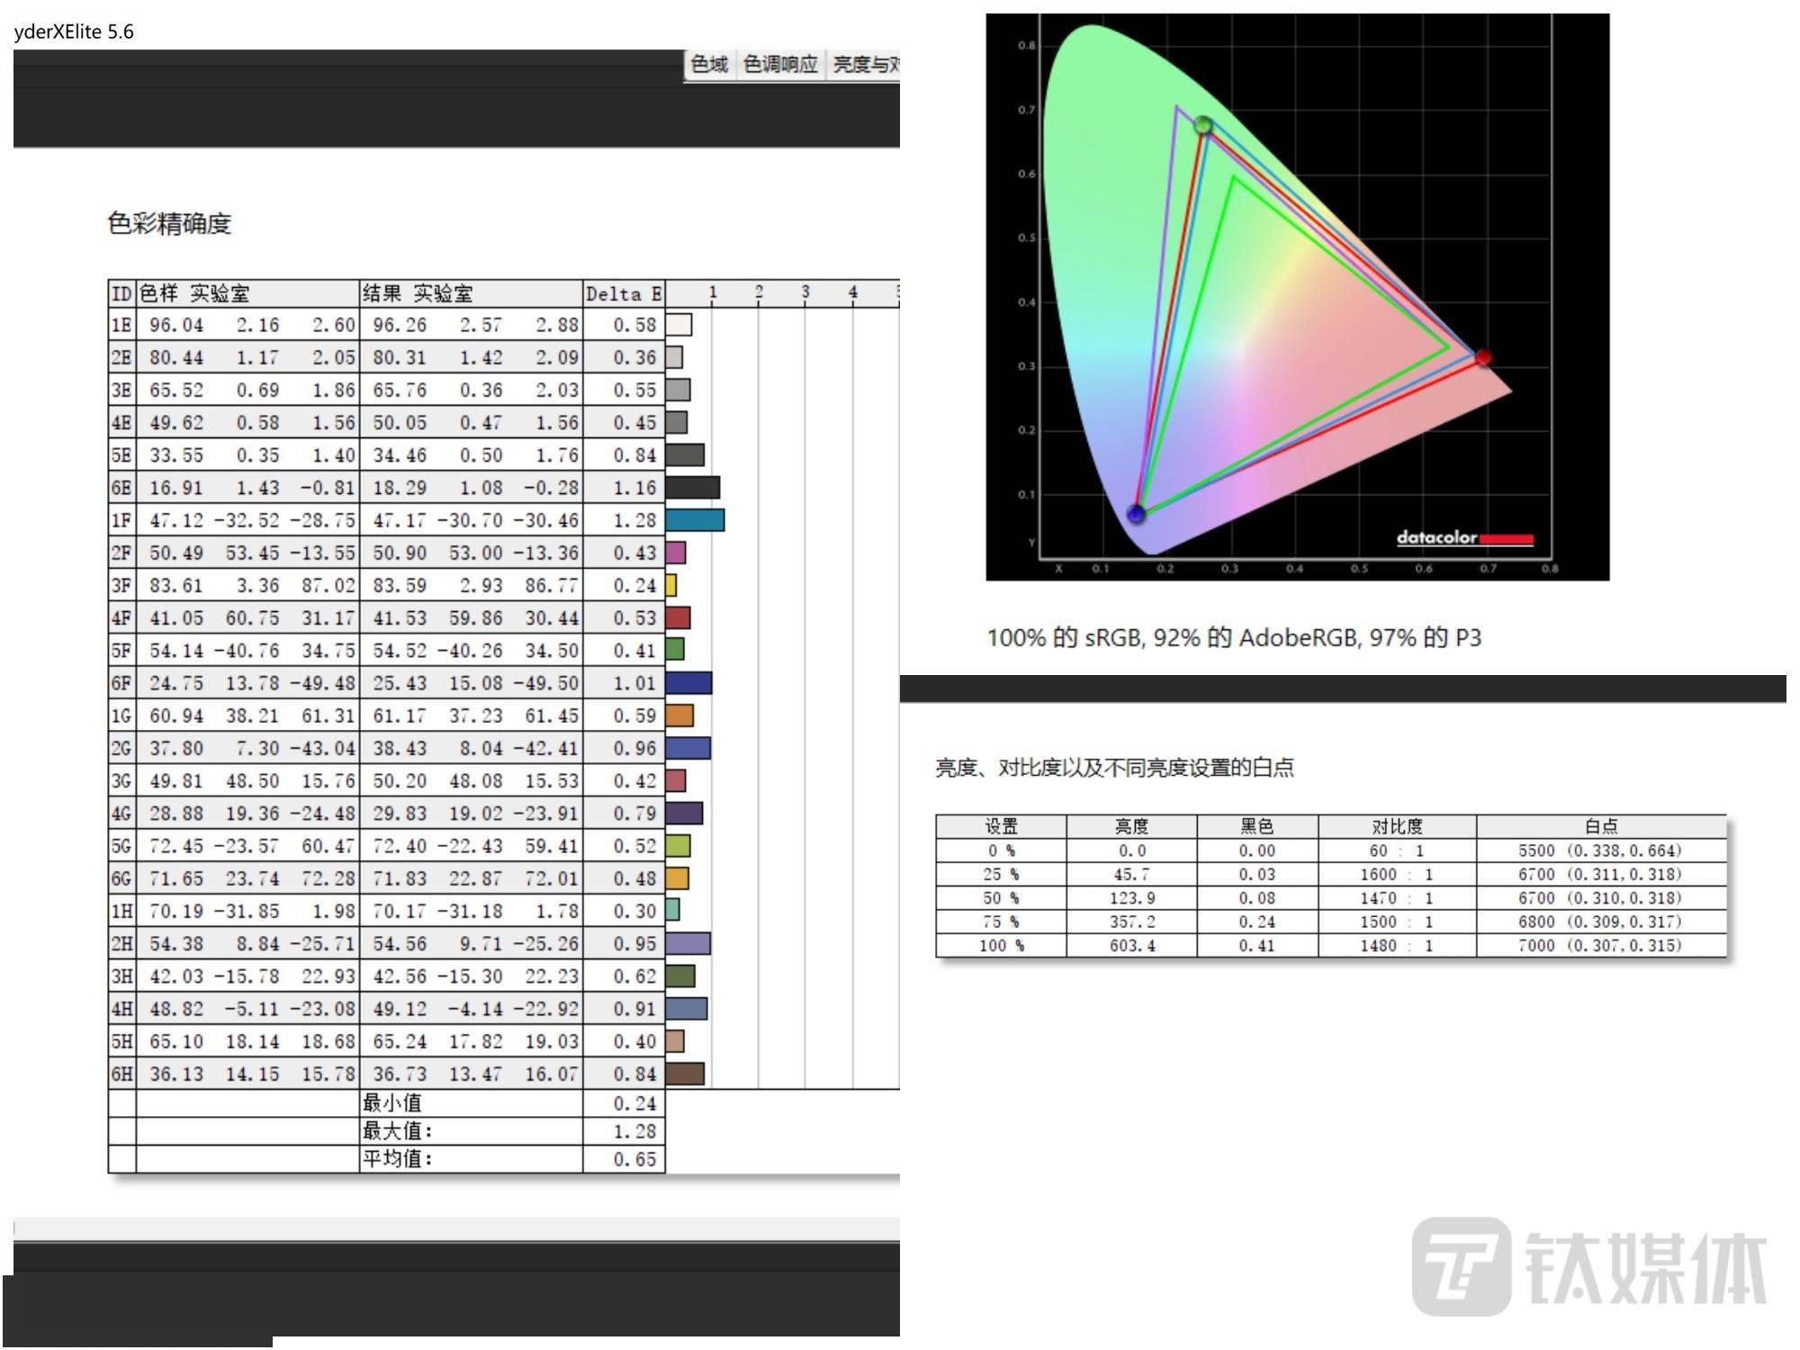Click the 36.73 result value in row 6H
The image size is (1800, 1350).
(x=400, y=1074)
